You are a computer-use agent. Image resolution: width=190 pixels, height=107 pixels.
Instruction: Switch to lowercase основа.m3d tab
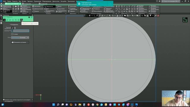click(x=44, y=4)
